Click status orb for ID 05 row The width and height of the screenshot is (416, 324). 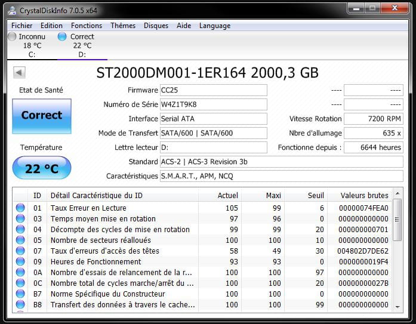20,240
